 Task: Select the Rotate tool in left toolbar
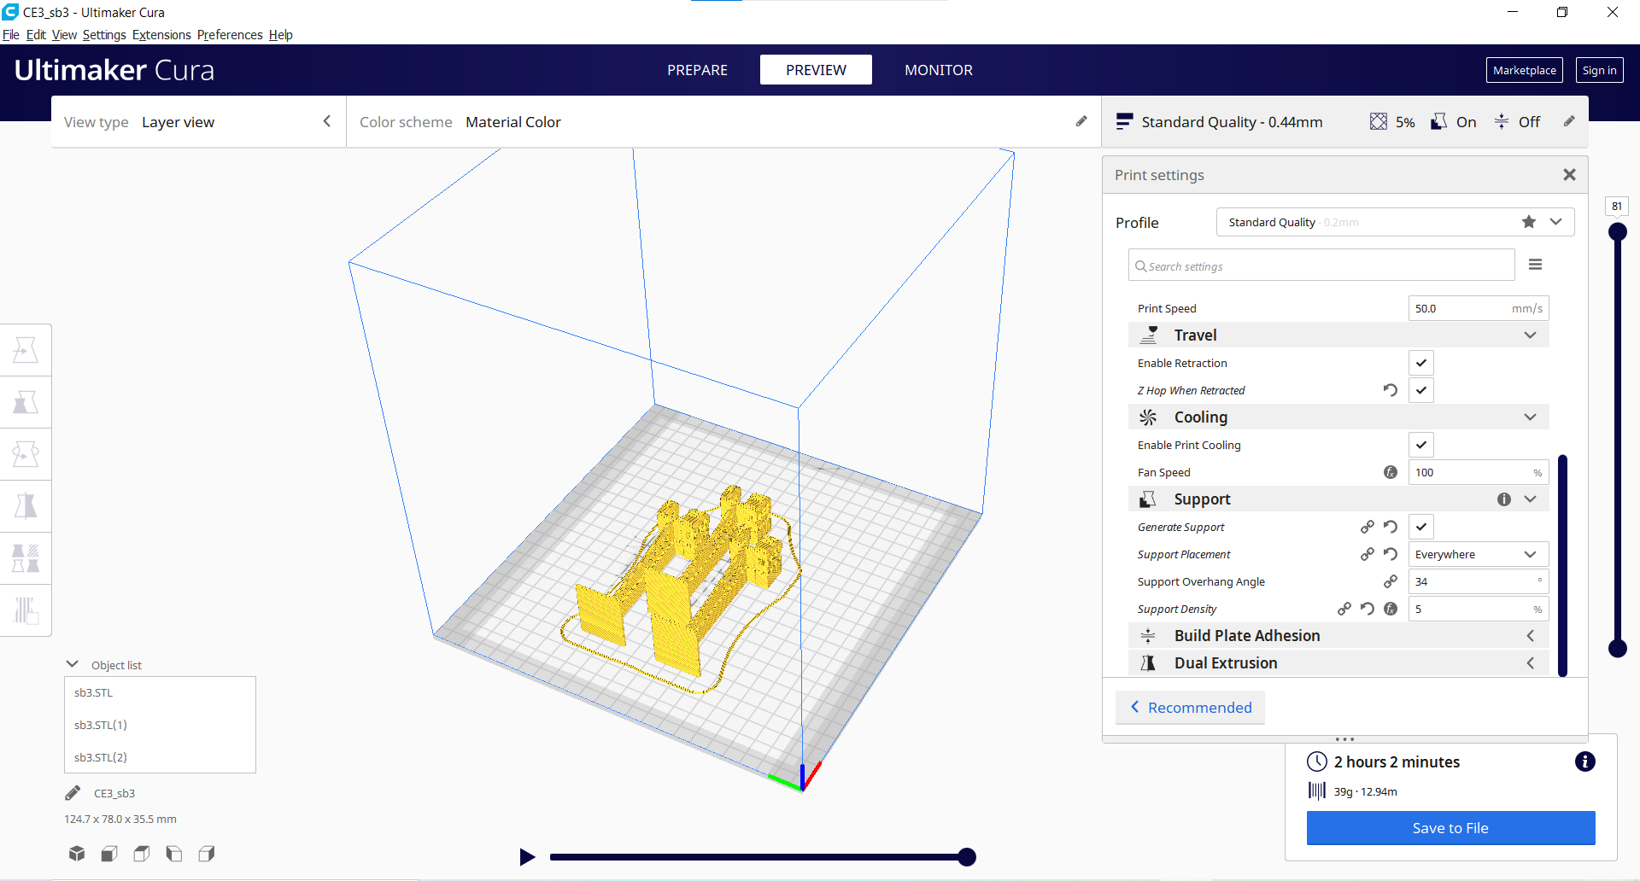(26, 454)
